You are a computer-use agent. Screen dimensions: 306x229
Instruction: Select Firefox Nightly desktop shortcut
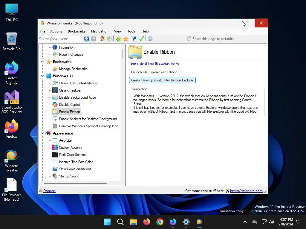(12, 73)
